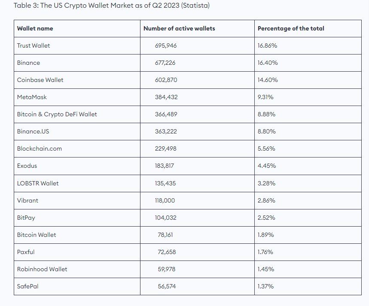
Task: Select the BitPay percentage 2.52% cell
Action: pyautogui.click(x=266, y=218)
